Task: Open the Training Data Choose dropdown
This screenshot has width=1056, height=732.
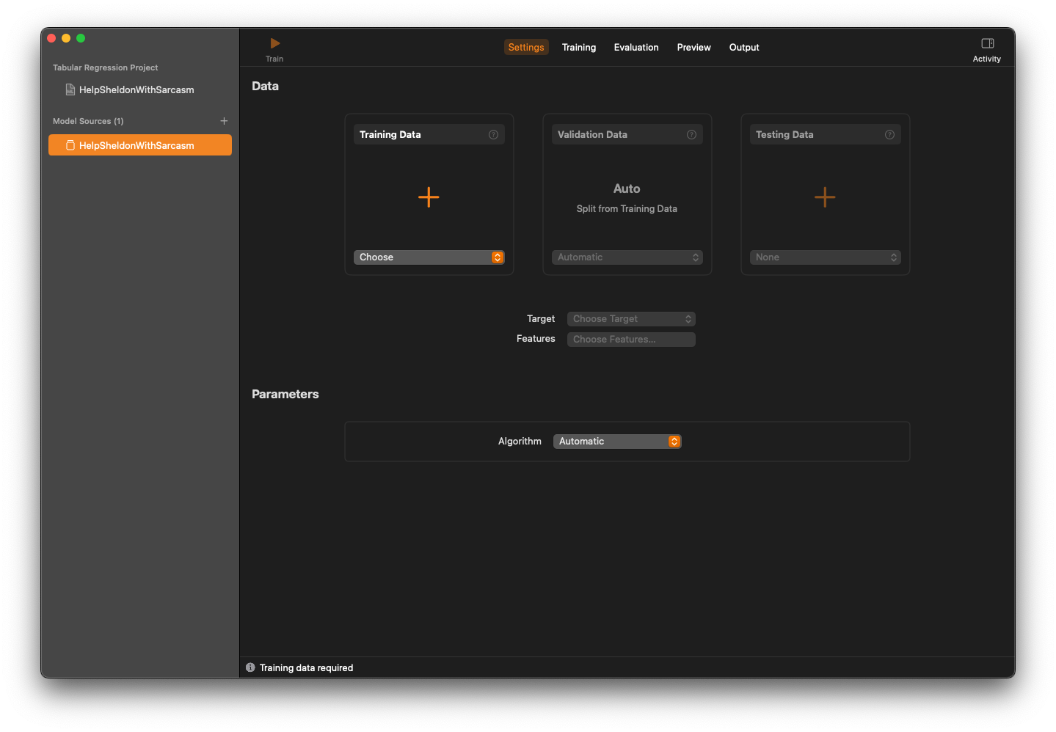Action: (429, 257)
